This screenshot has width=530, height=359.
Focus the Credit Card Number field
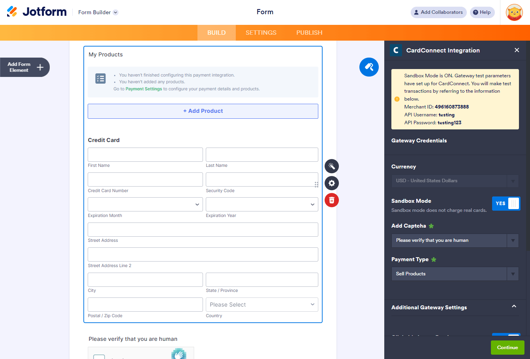point(145,179)
